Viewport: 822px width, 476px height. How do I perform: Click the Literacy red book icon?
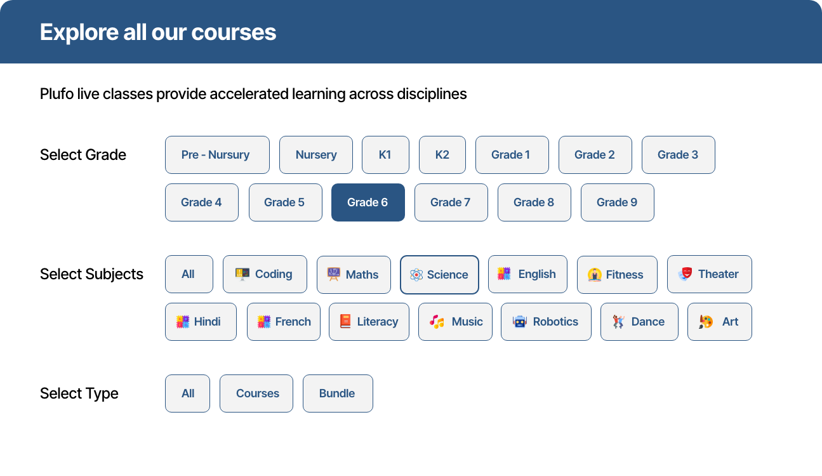click(345, 322)
